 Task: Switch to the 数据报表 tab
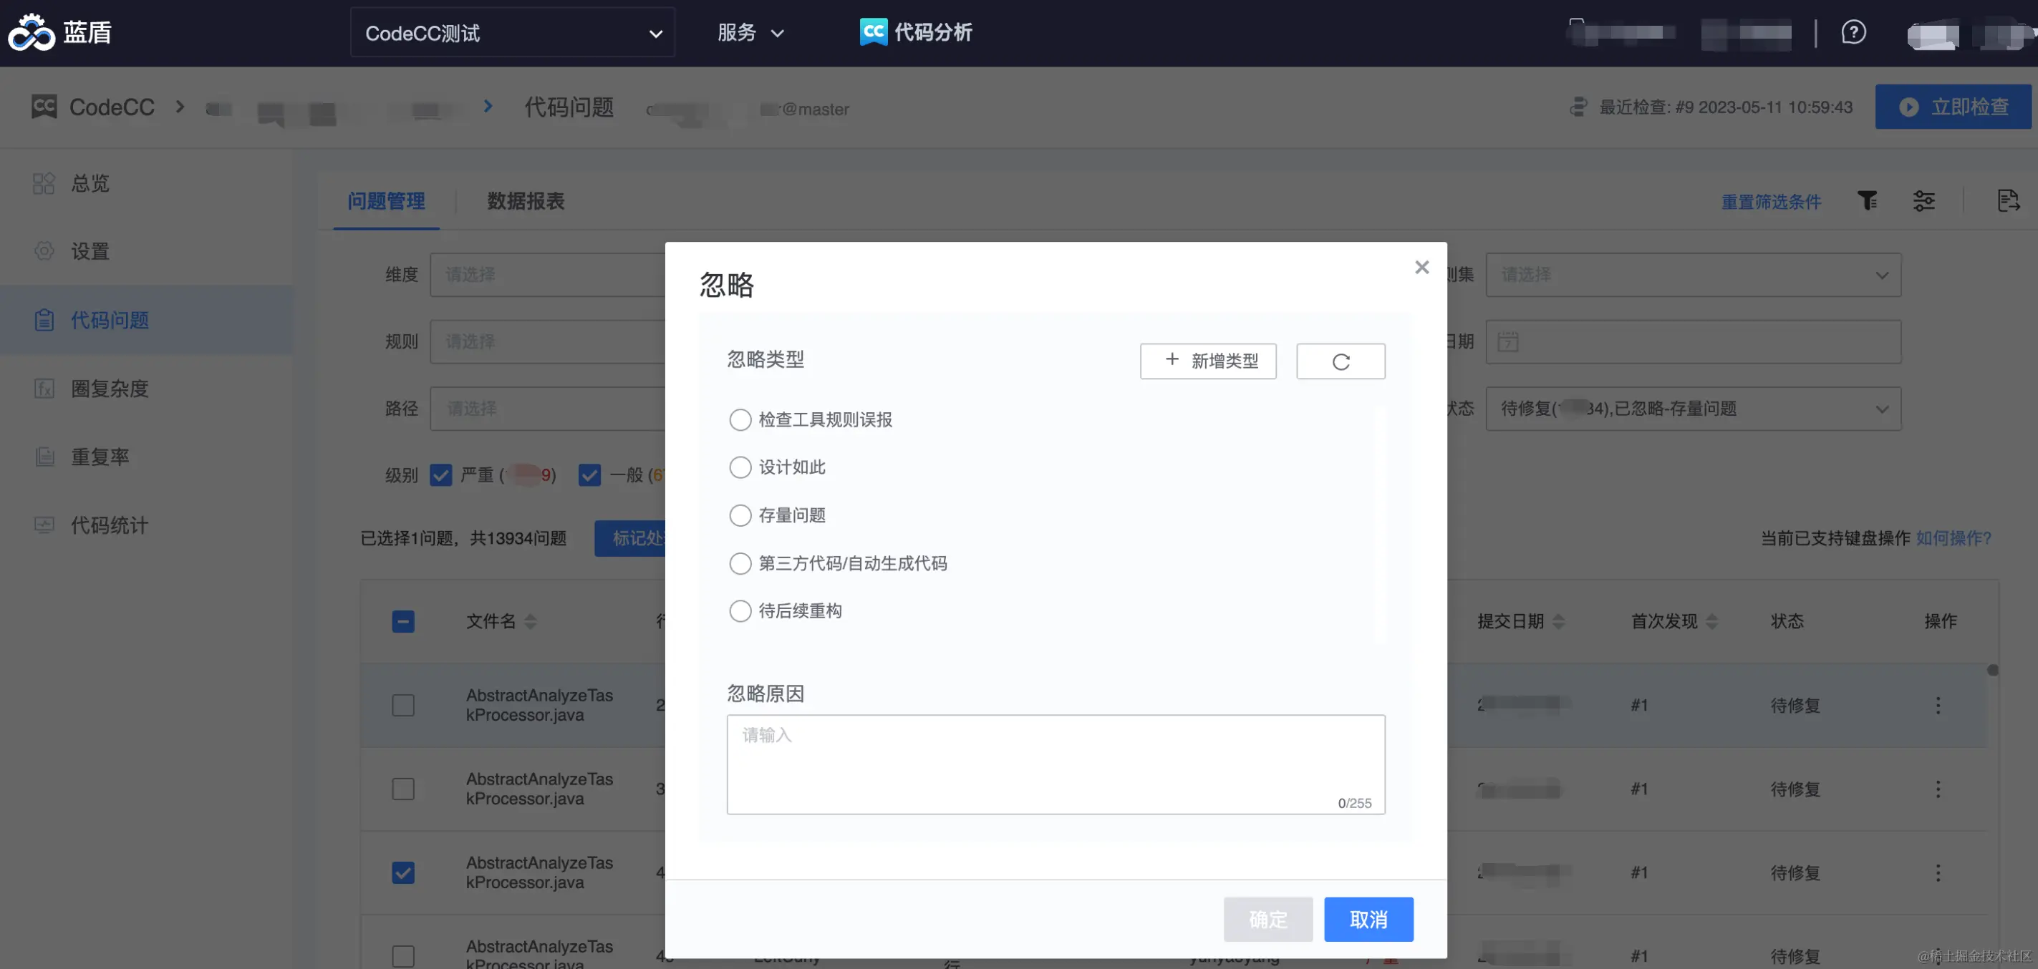(526, 201)
